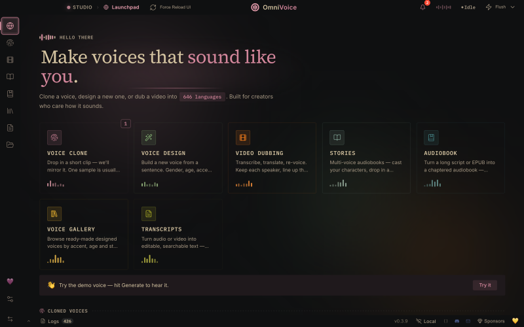This screenshot has width=524, height=327.
Task: Click the 646 languages badge
Action: click(x=202, y=97)
